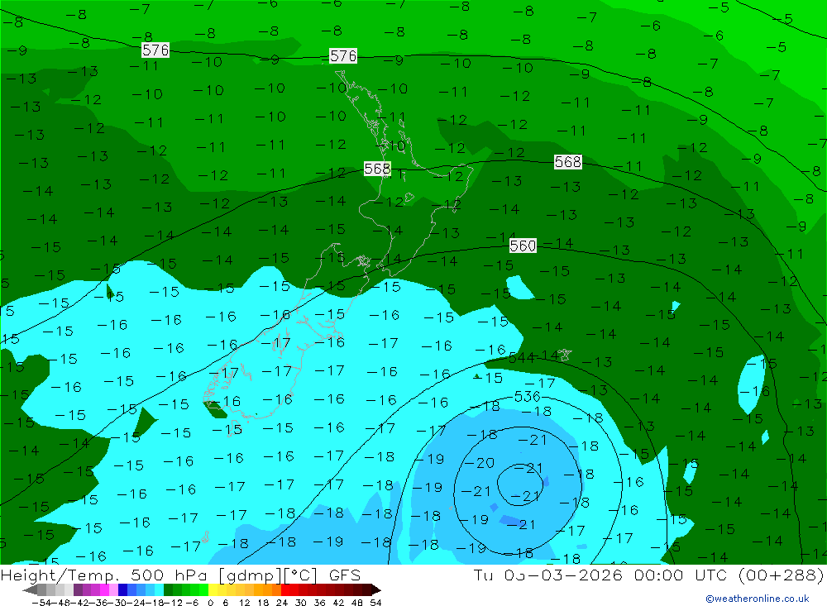Click the (00+288) forecast hour text
The height and width of the screenshot is (606, 827).
point(782,575)
